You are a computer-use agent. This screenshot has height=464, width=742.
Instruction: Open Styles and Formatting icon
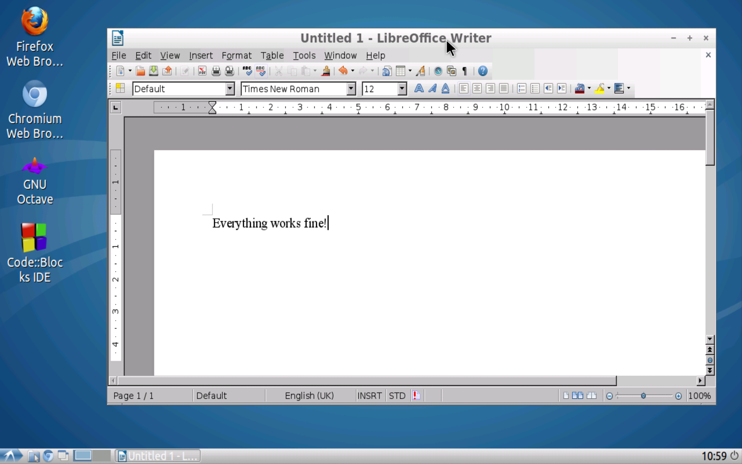point(120,89)
